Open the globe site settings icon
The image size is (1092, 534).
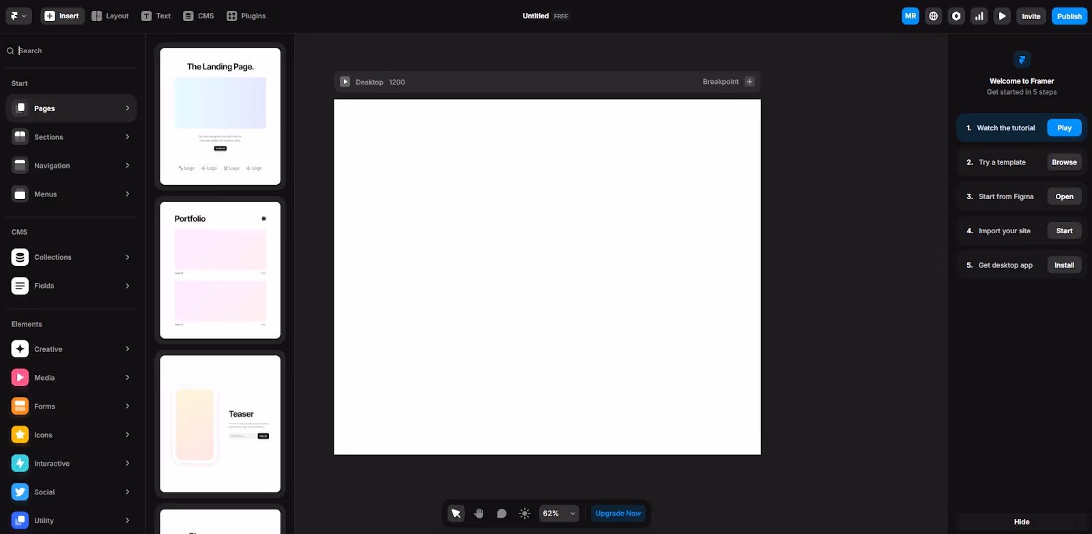click(934, 16)
